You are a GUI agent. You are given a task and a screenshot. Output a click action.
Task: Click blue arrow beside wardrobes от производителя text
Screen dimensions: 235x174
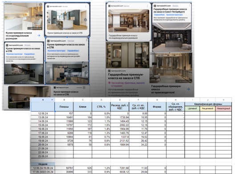tap(188, 89)
